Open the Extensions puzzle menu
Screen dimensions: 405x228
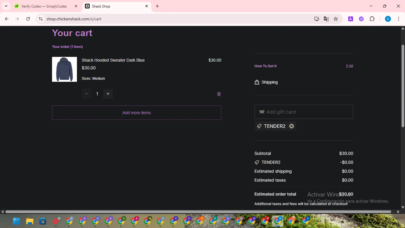372,19
